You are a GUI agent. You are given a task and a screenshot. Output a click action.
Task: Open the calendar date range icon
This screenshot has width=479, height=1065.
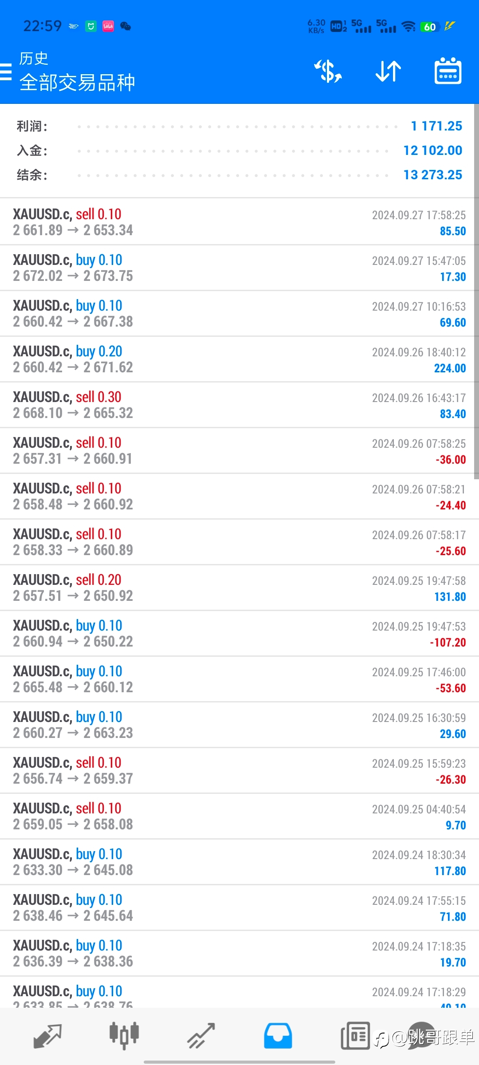pos(448,71)
